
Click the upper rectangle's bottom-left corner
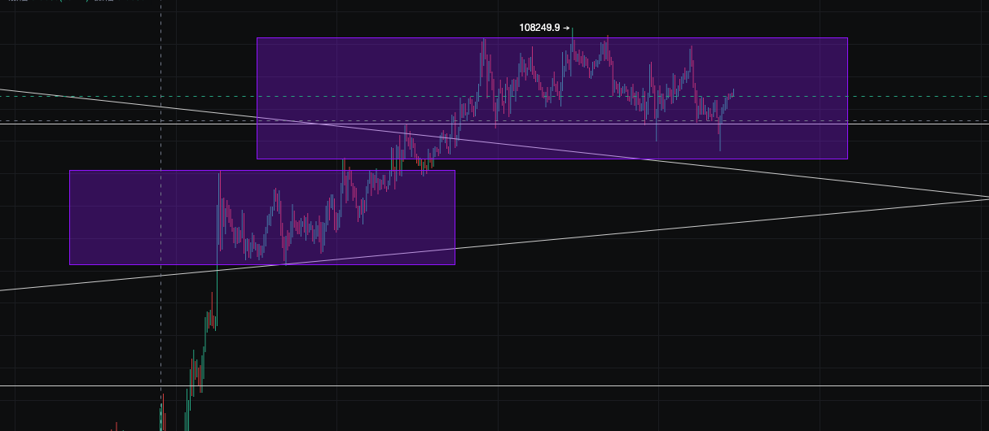pos(257,159)
